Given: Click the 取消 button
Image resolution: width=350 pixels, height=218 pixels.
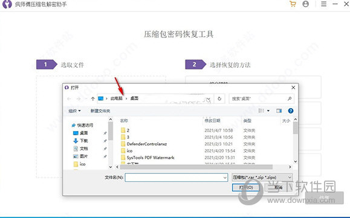Looking at the screenshot, I should pos(278,187).
